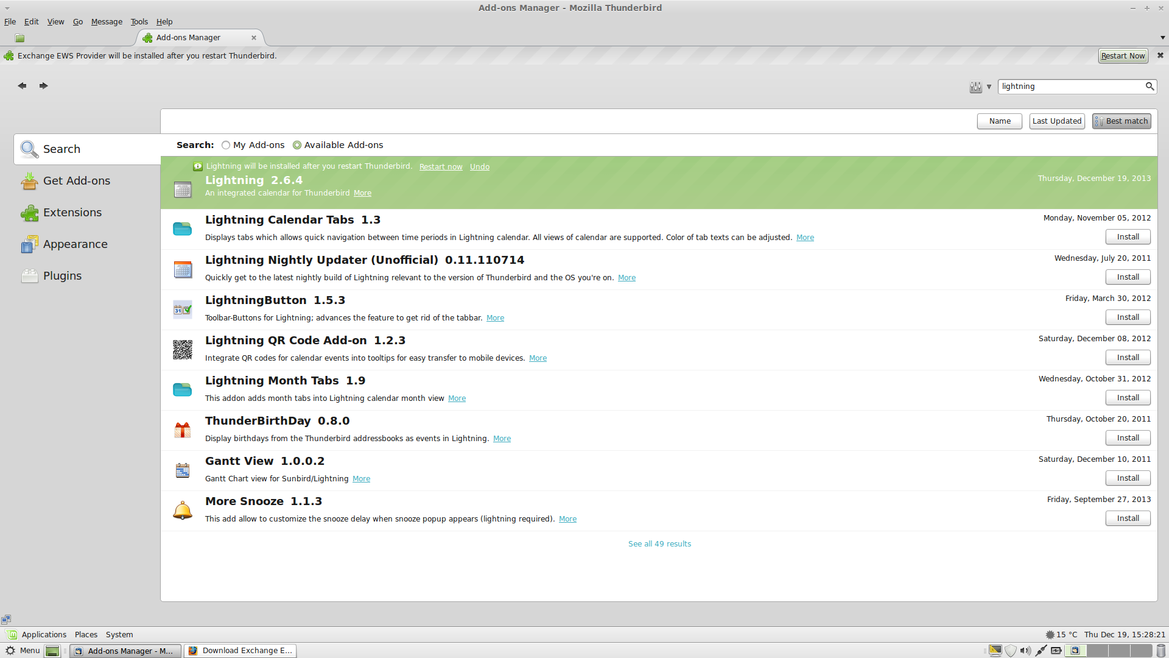1169x658 pixels.
Task: Install LightningButton add-on
Action: tap(1128, 317)
